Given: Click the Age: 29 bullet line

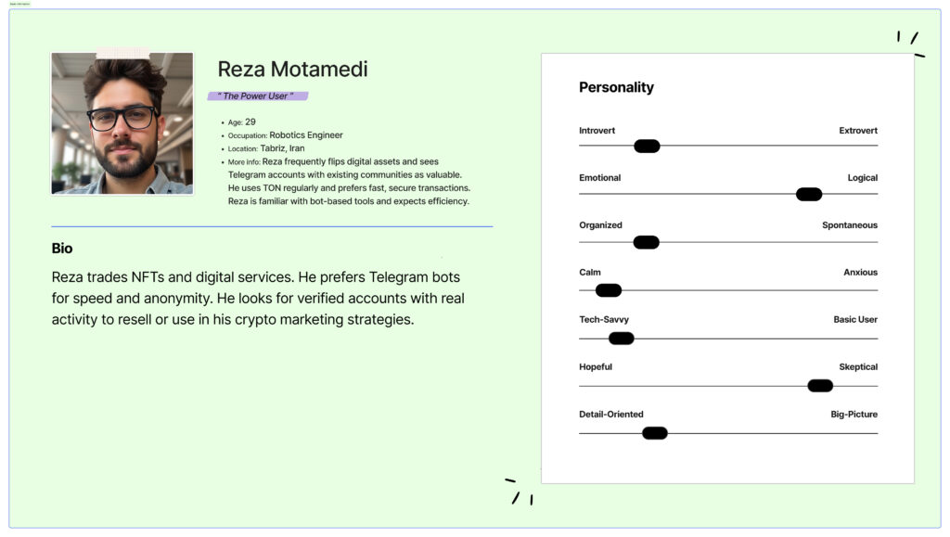Looking at the screenshot, I should coord(242,122).
